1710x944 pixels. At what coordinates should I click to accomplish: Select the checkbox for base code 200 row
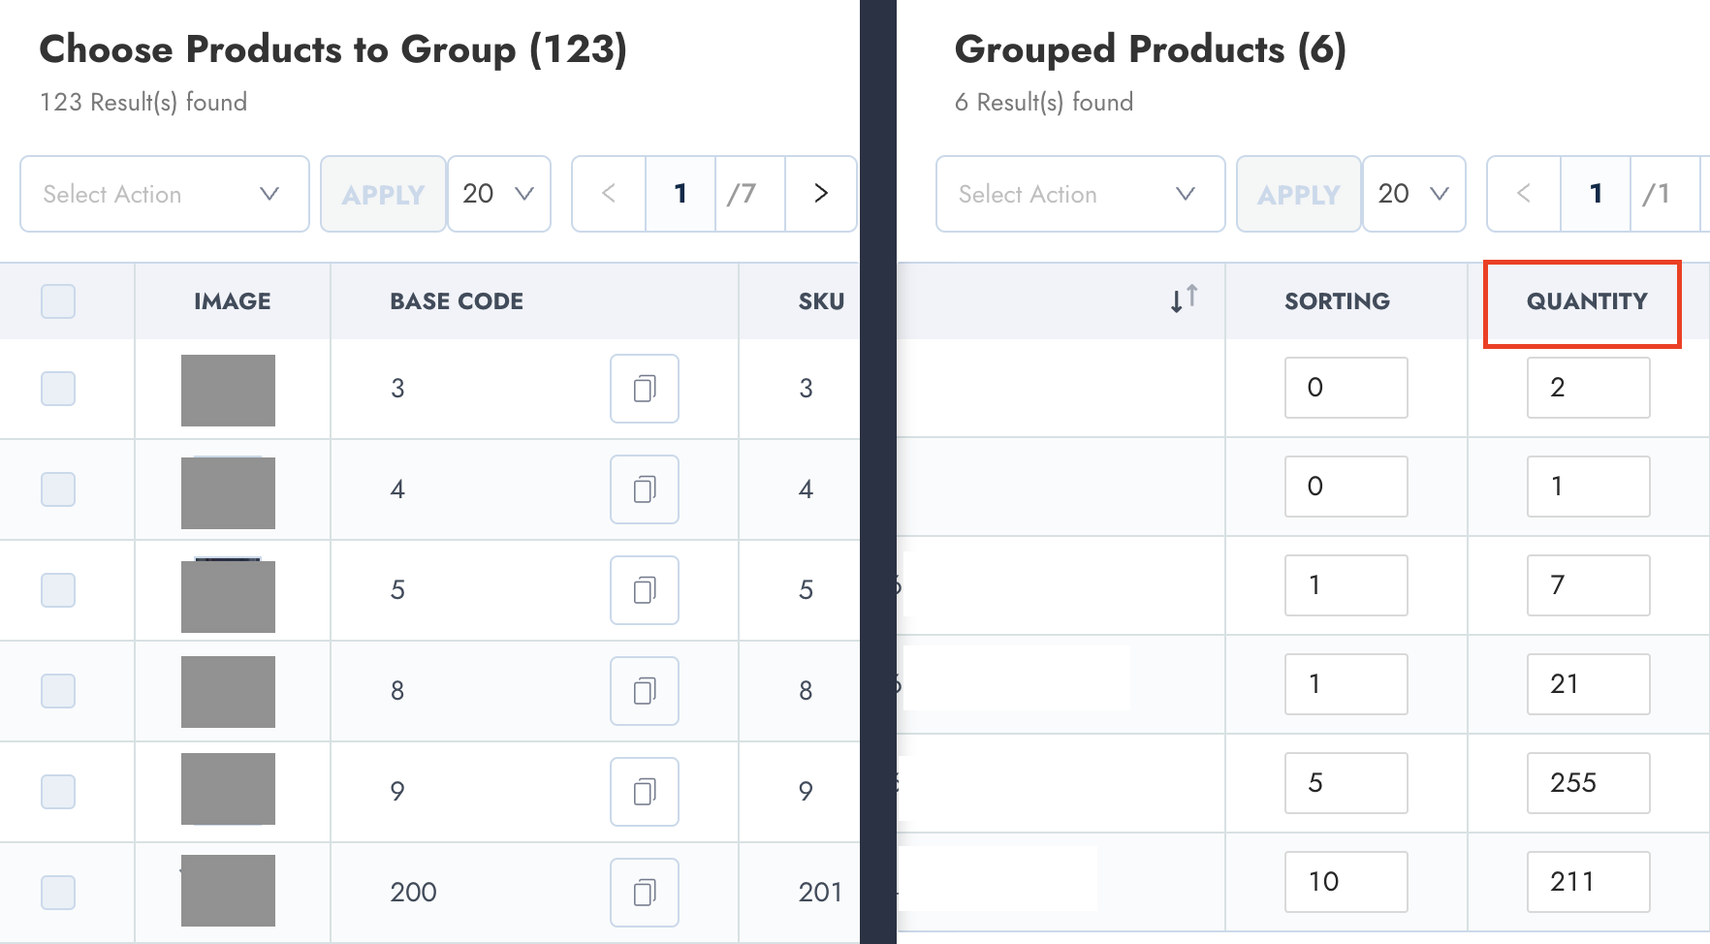click(x=58, y=892)
